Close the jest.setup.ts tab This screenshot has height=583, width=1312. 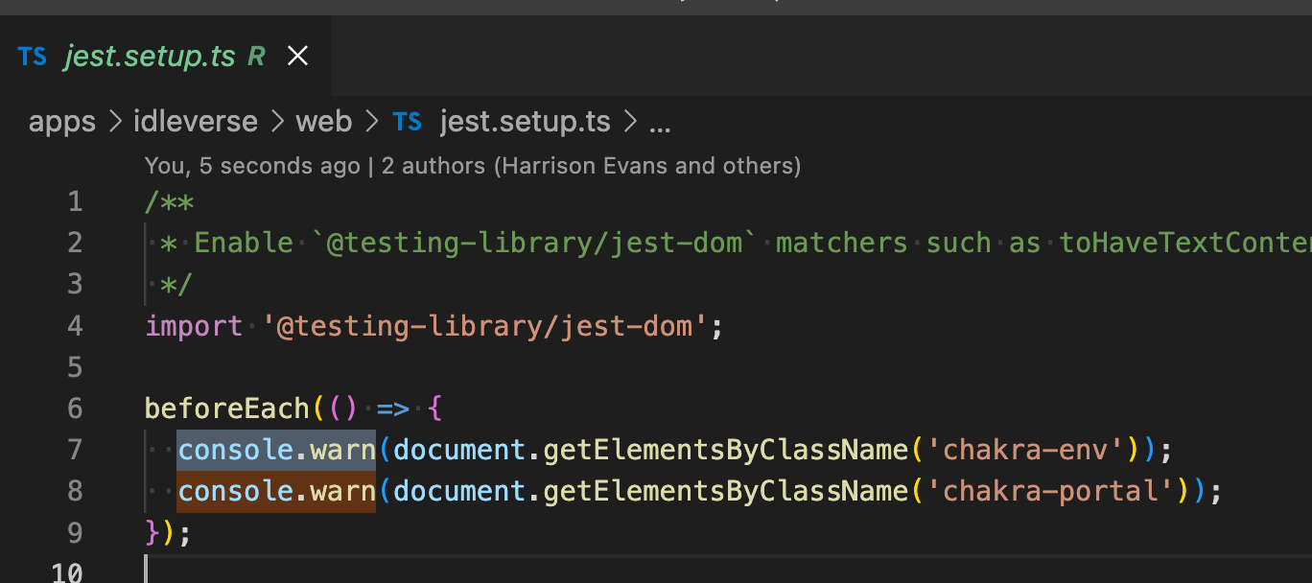point(298,57)
